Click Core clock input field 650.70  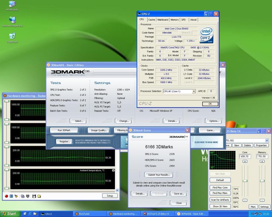(x=245, y=157)
